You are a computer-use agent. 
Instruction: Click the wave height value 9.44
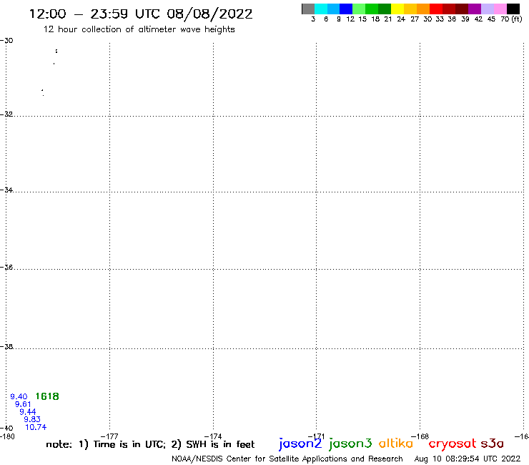[28, 411]
